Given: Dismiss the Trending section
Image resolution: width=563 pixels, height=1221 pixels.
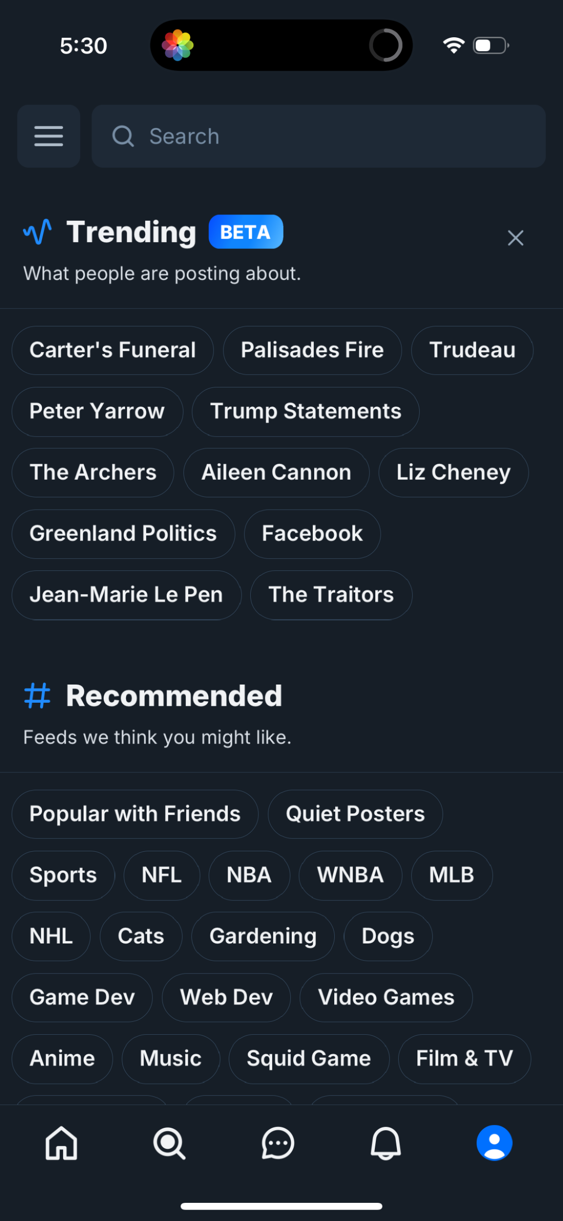Looking at the screenshot, I should pos(515,238).
